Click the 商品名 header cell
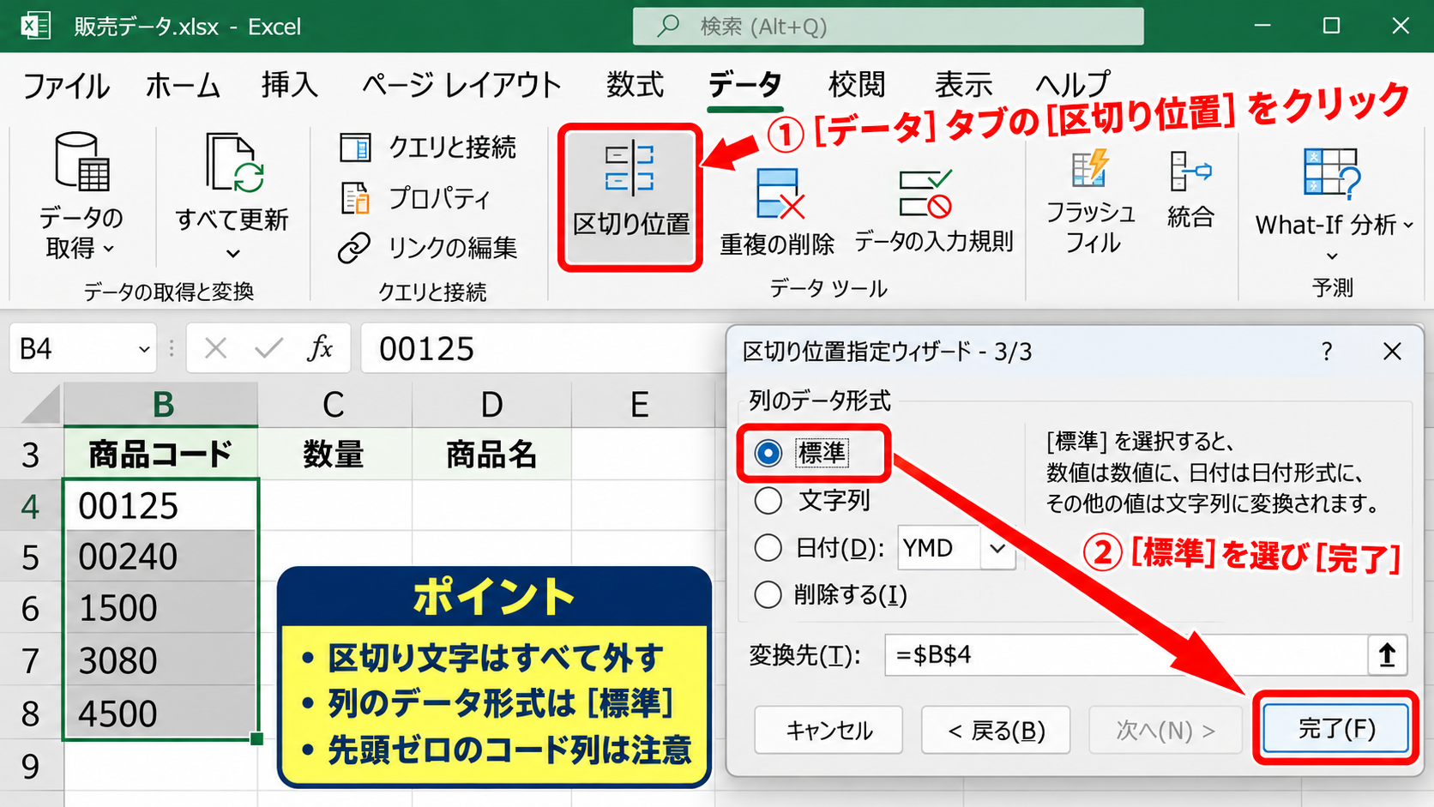 [491, 454]
